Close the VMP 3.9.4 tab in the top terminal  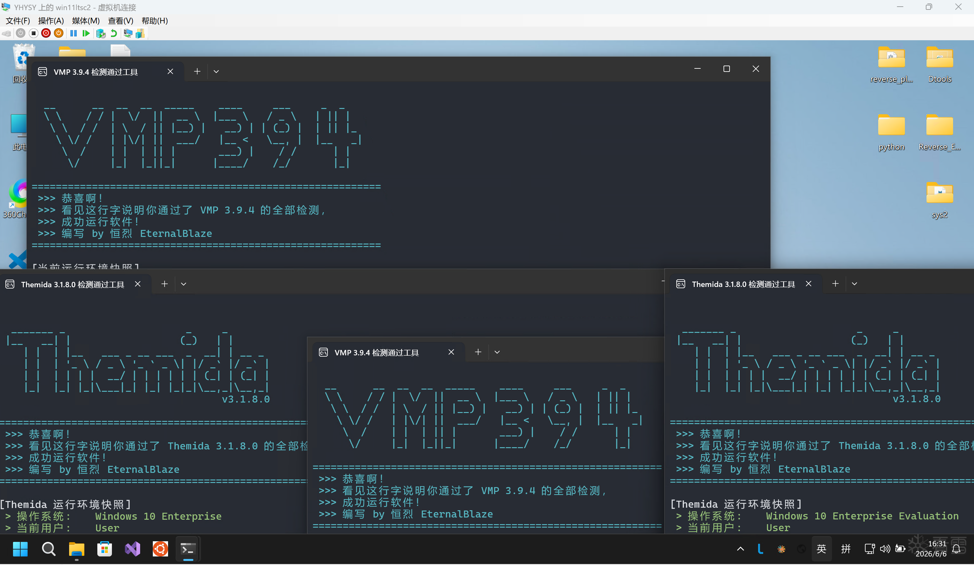[x=171, y=72]
